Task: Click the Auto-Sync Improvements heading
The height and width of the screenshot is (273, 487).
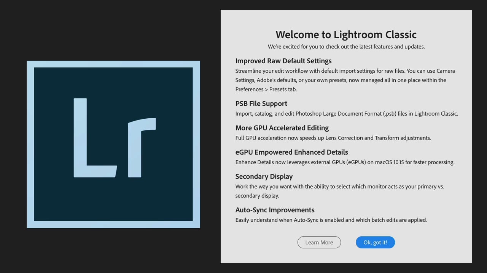Action: point(275,210)
